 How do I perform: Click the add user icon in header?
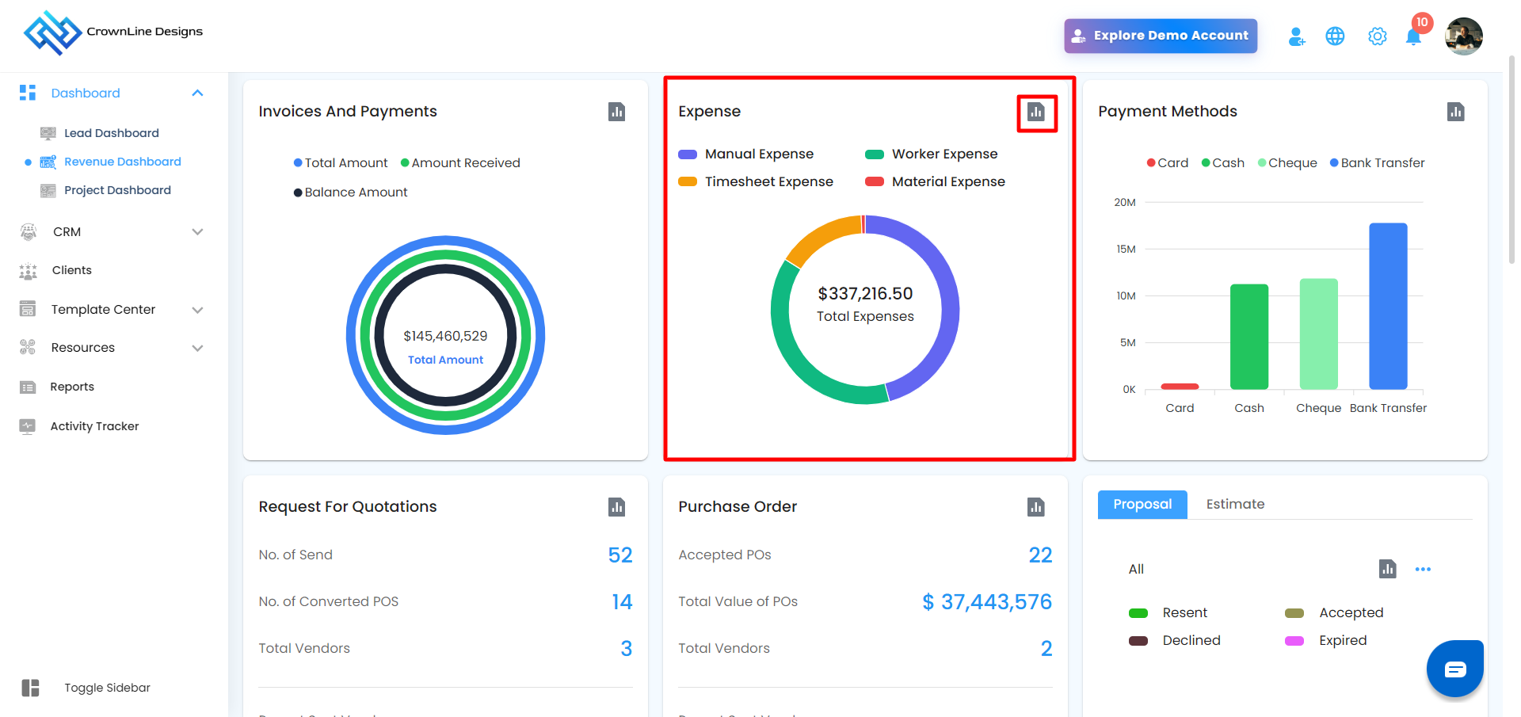point(1296,36)
